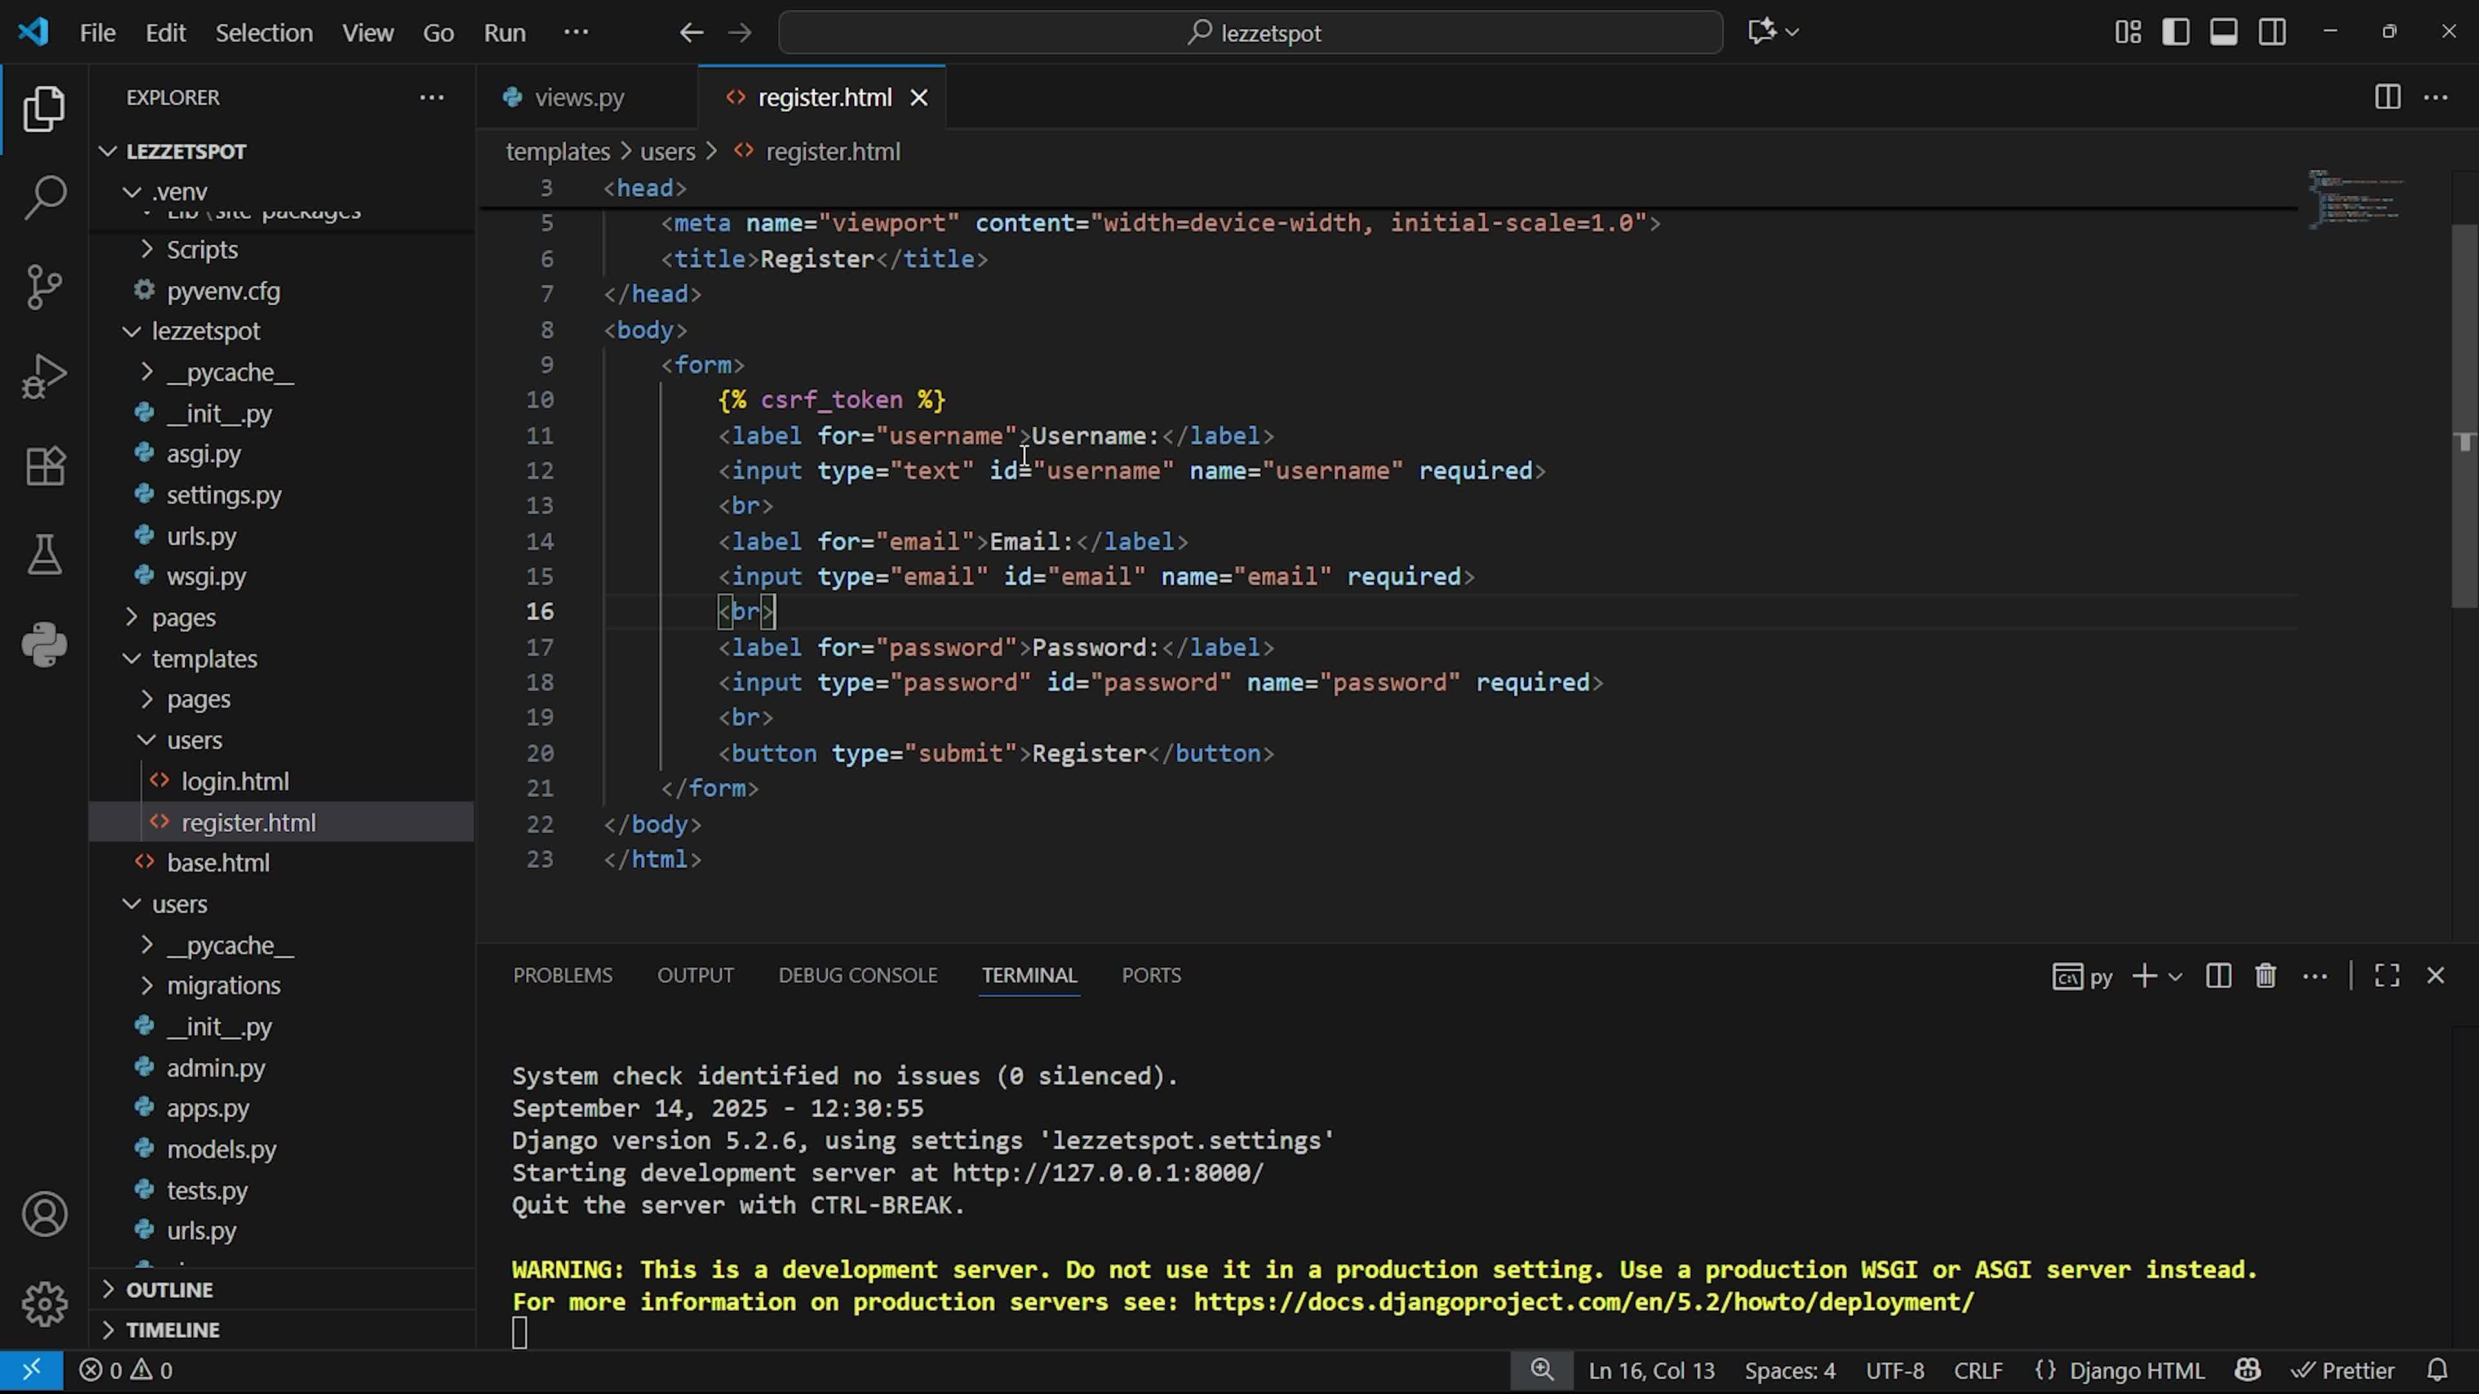Collapse the templates folder

(x=204, y=659)
